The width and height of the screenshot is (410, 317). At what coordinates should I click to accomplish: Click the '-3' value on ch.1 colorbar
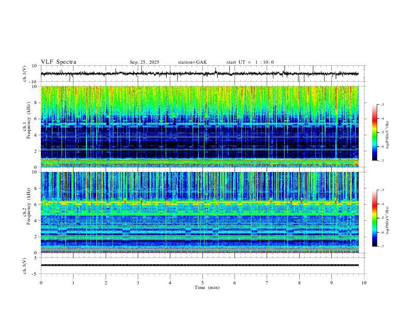pyautogui.click(x=382, y=104)
